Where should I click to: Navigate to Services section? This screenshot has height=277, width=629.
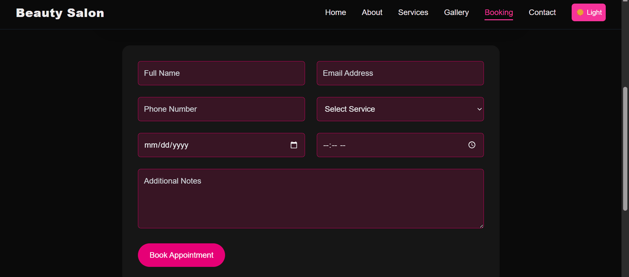pos(413,12)
